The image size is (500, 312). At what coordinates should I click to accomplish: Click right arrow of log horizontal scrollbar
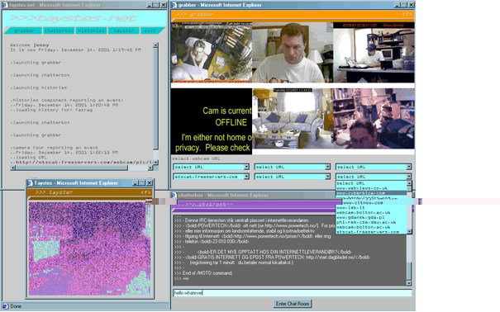tap(150, 168)
